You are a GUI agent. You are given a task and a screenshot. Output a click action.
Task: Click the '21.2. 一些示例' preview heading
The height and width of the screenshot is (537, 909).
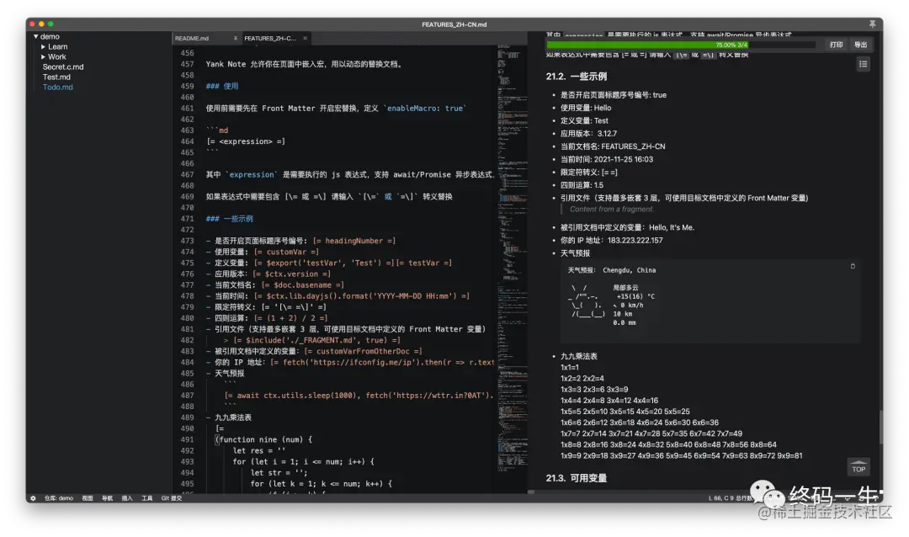pos(577,77)
